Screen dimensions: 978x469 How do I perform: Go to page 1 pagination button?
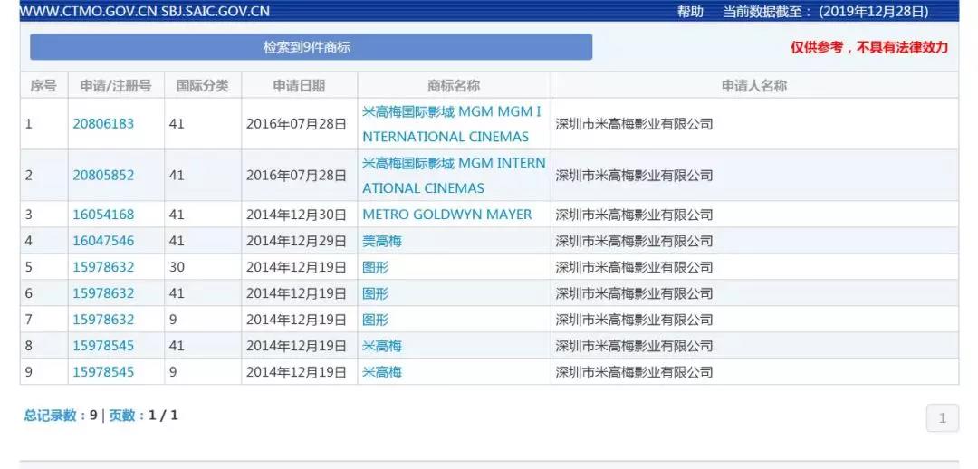pyautogui.click(x=943, y=418)
